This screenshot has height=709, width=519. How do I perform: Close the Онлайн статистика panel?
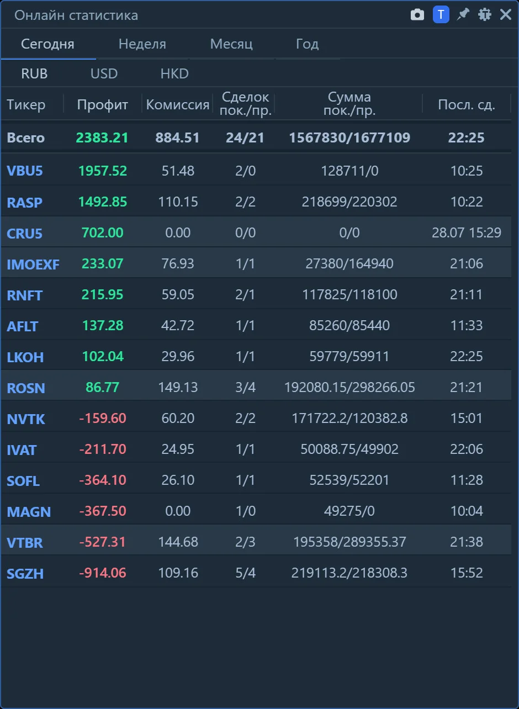pyautogui.click(x=506, y=15)
